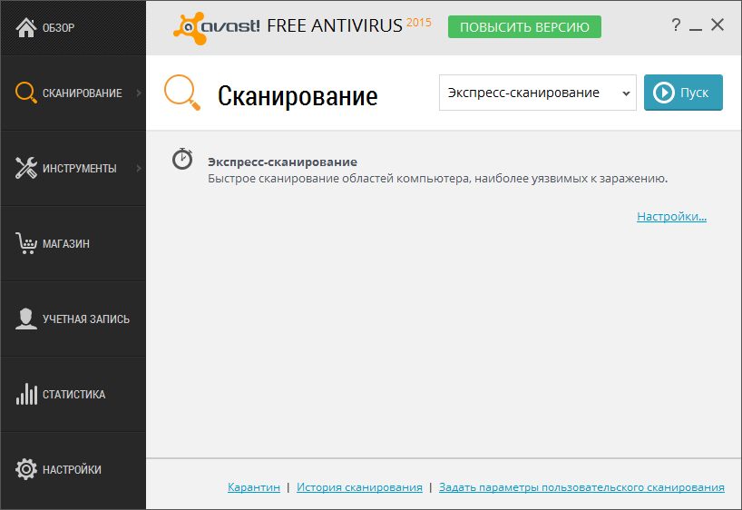Viewport: 742px width, 510px height.
Task: Click the FREE ANTIVIRUS 2015 title text
Action: (x=349, y=25)
